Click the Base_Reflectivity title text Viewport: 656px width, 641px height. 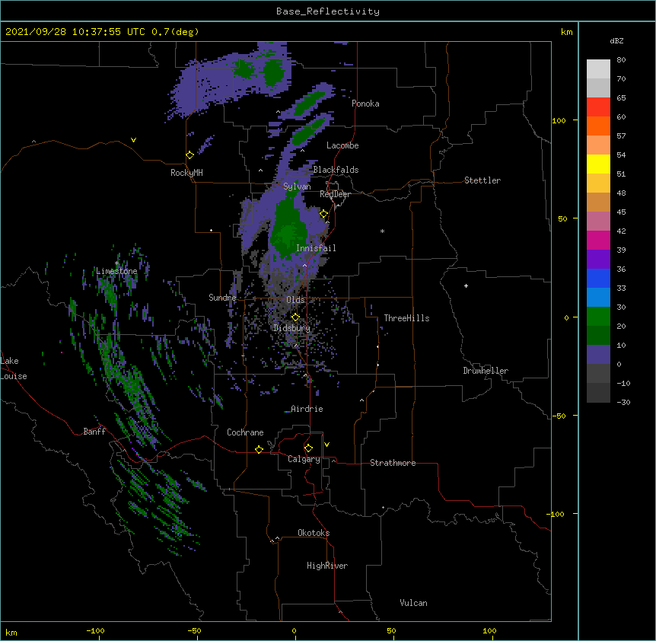328,11
